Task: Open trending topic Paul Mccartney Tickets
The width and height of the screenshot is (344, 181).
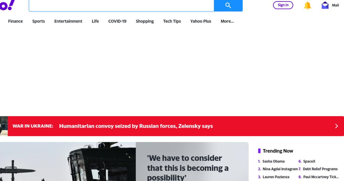Action: [321, 177]
